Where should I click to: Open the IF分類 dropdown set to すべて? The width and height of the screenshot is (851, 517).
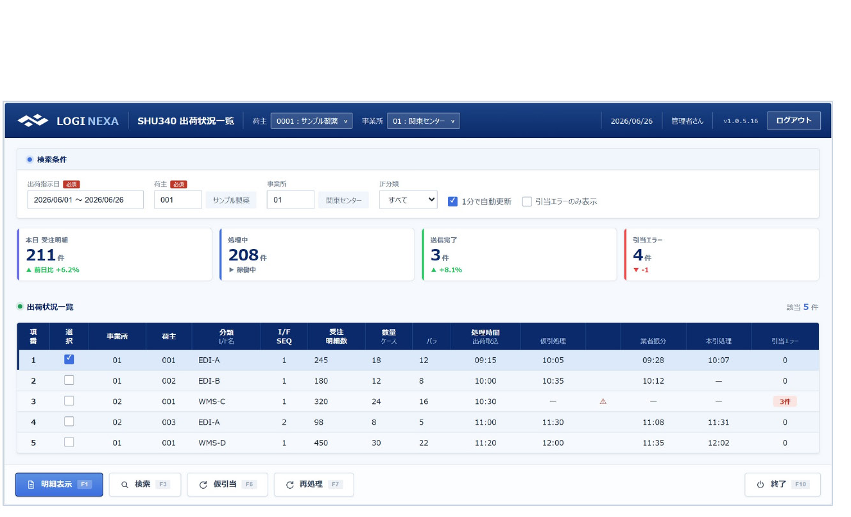click(408, 200)
